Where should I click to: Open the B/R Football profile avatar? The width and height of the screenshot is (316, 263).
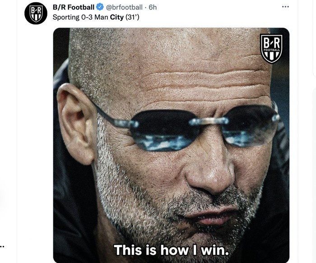[36, 13]
